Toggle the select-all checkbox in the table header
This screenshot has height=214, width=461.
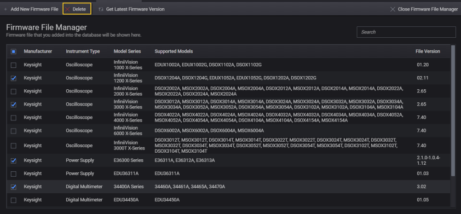(14, 51)
